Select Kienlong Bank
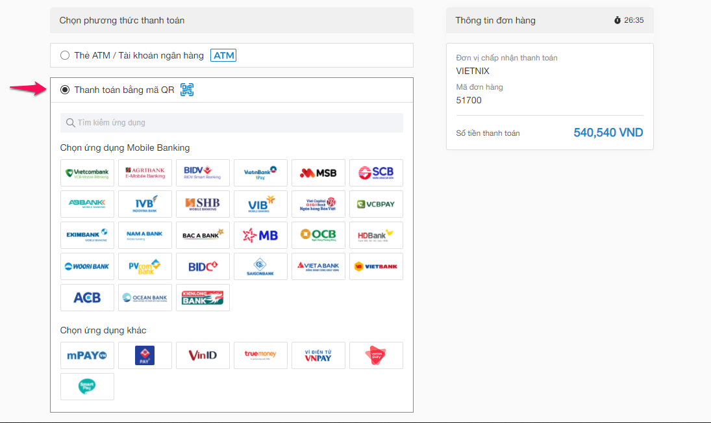Screen dimensions: 711x423 click(203, 298)
